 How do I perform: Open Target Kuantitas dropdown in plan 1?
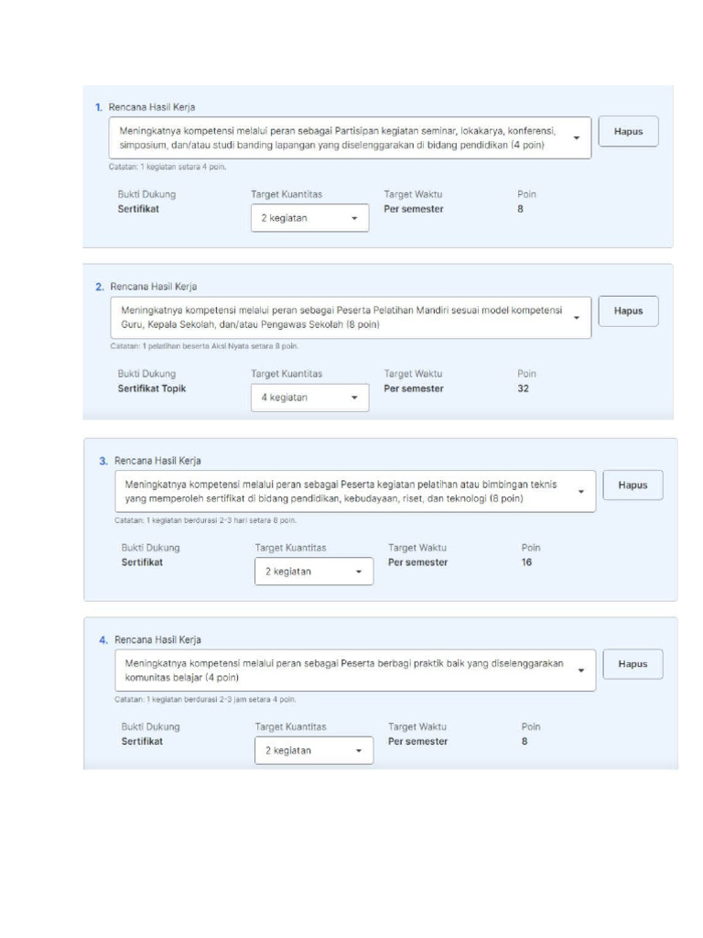309,219
